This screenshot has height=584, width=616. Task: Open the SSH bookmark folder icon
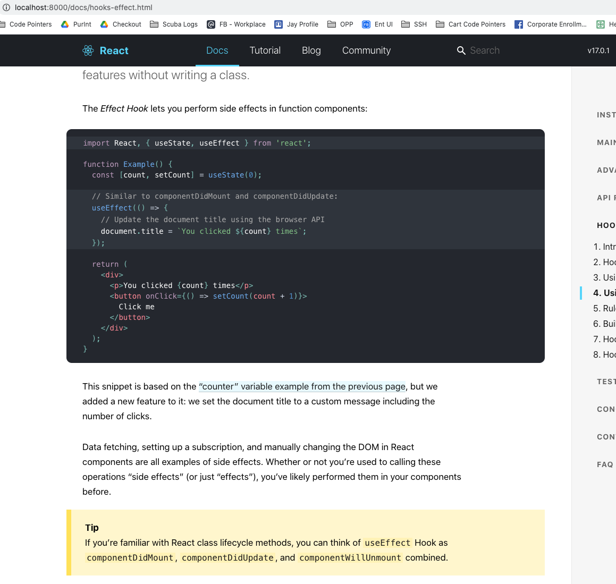click(x=406, y=24)
